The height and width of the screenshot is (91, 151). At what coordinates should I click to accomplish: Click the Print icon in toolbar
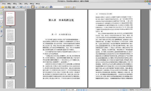click(x=14, y=7)
